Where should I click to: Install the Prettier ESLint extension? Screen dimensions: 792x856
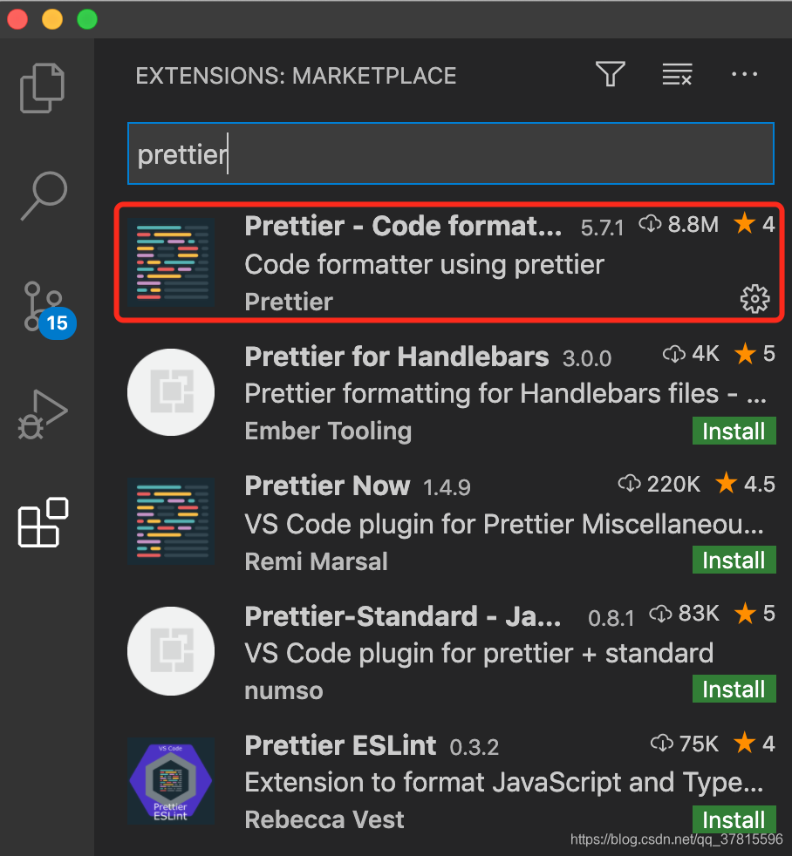click(x=734, y=819)
